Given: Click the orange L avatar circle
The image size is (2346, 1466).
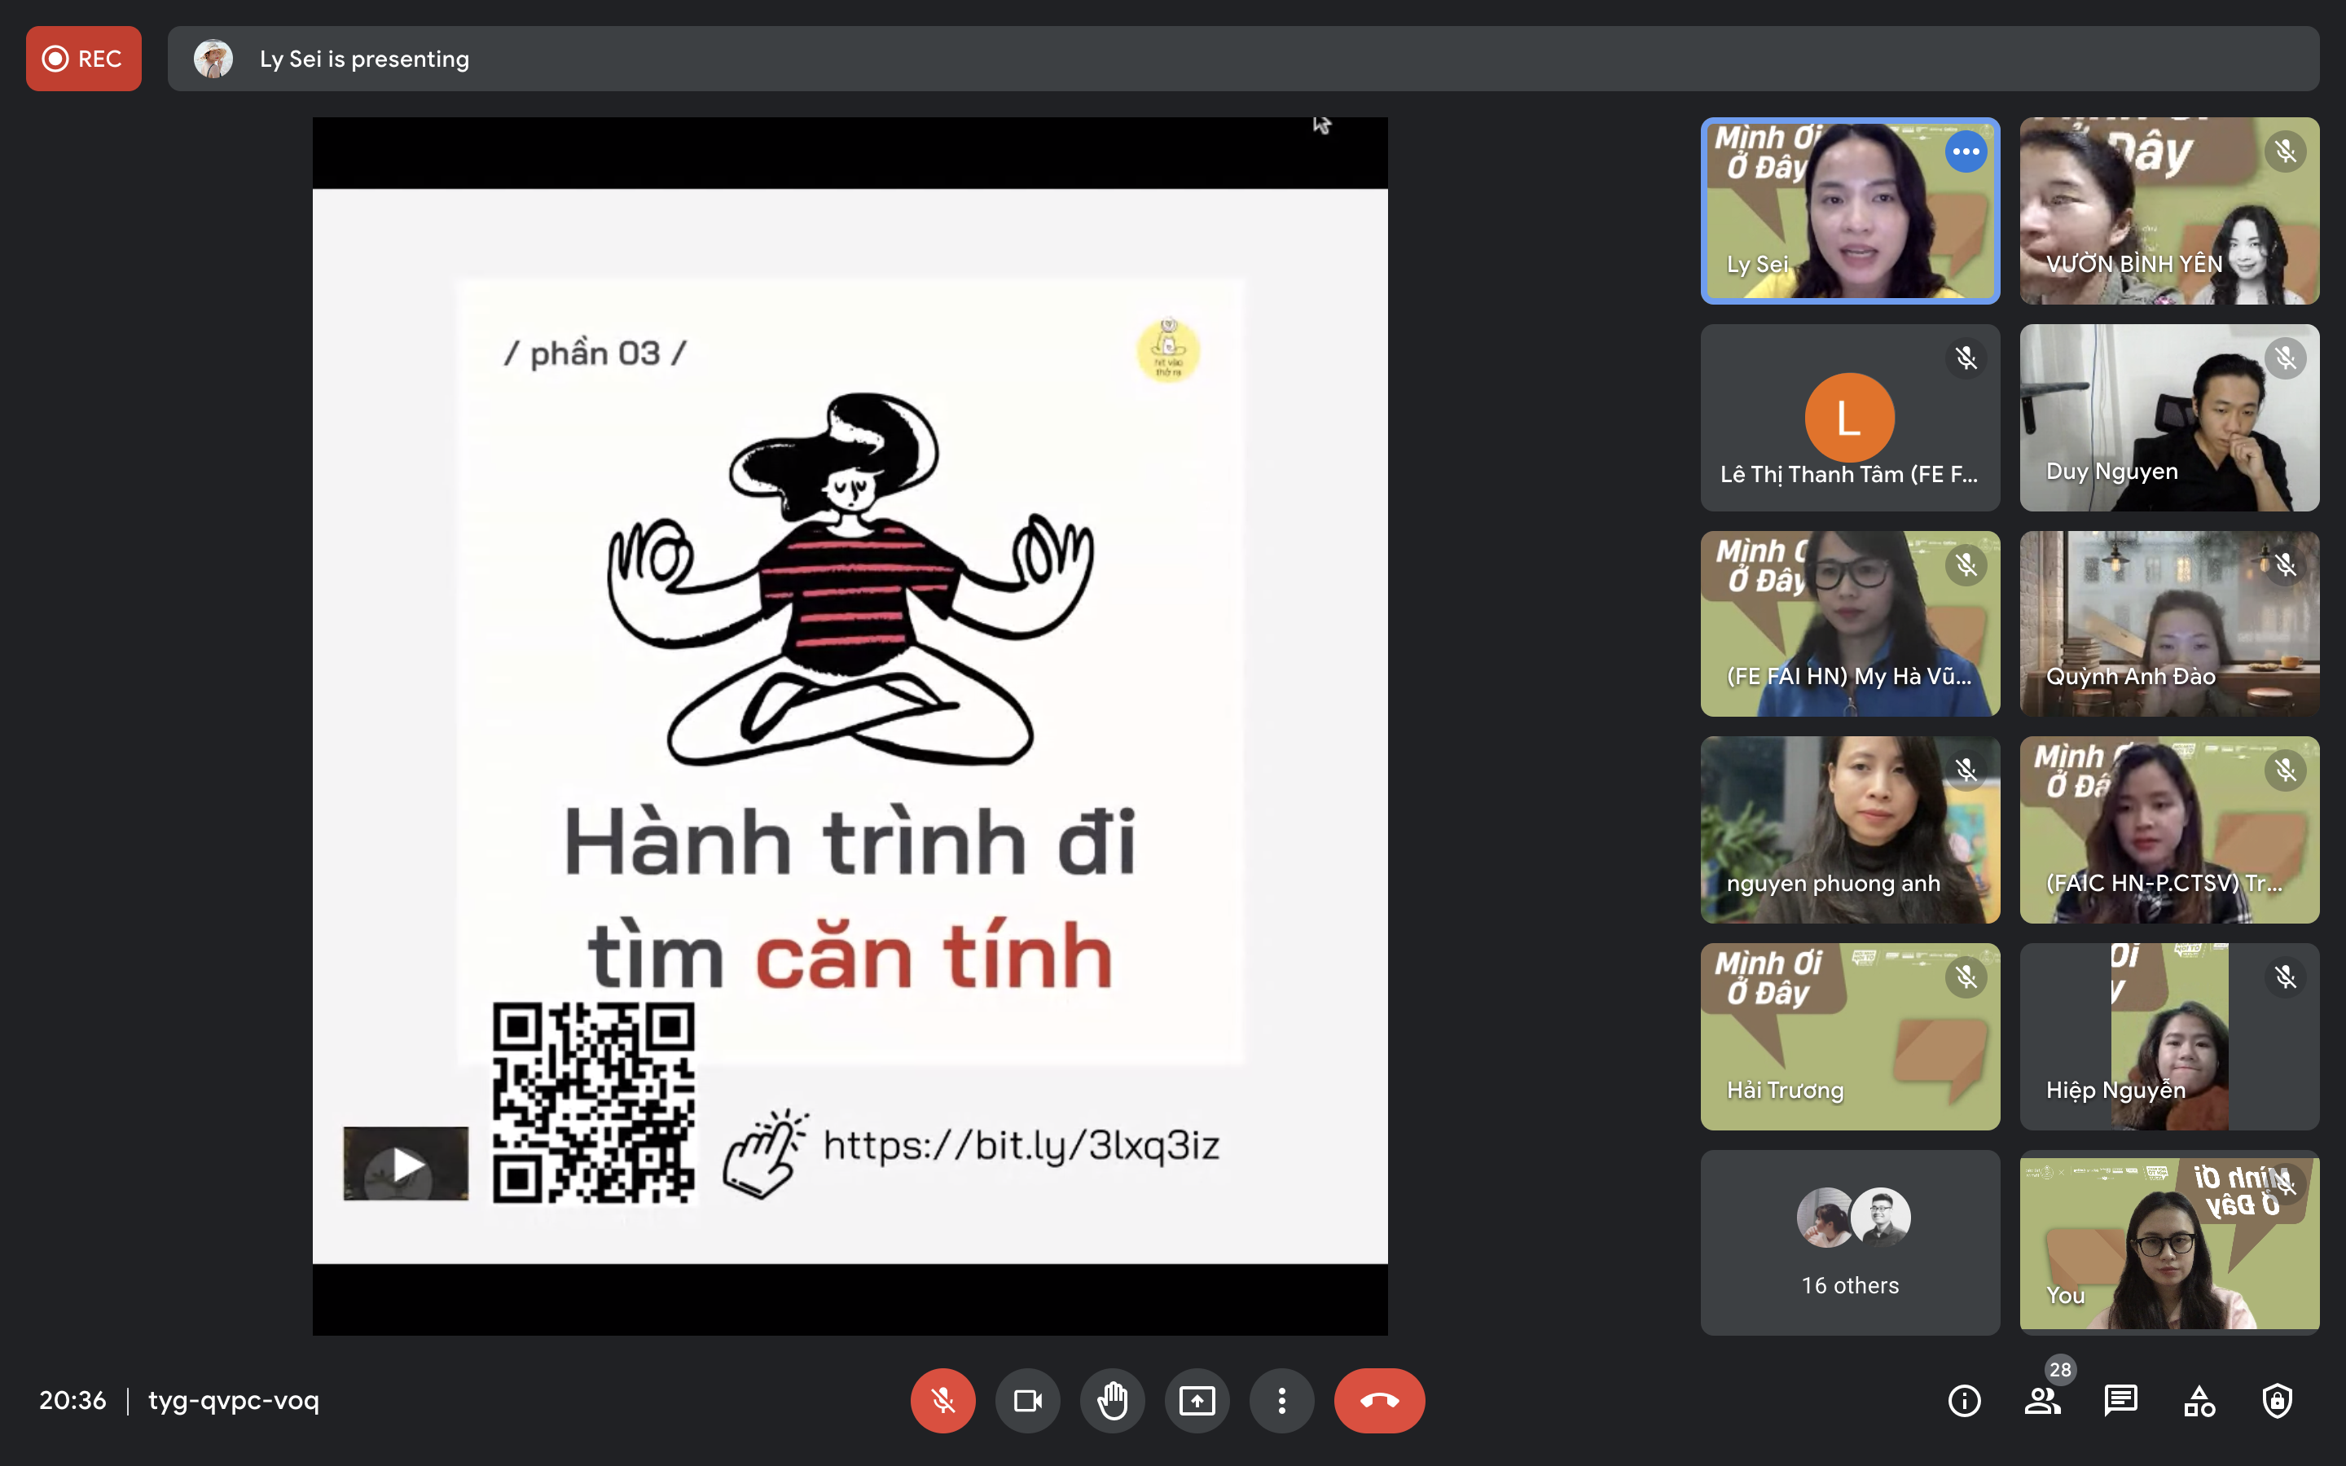Looking at the screenshot, I should point(1848,418).
